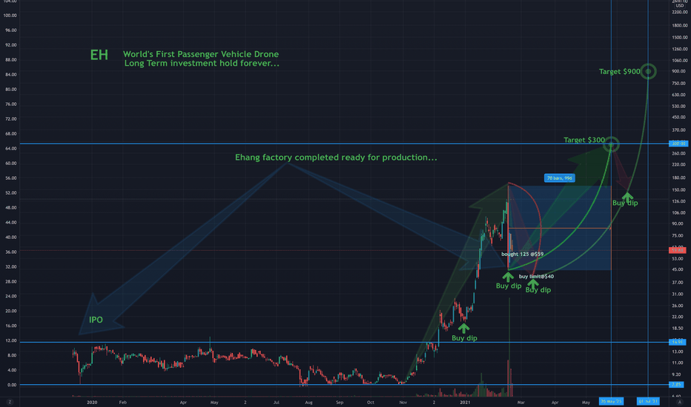This screenshot has height=407, width=691.
Task: Click 'Mar' on the time axis
Action: click(x=521, y=402)
